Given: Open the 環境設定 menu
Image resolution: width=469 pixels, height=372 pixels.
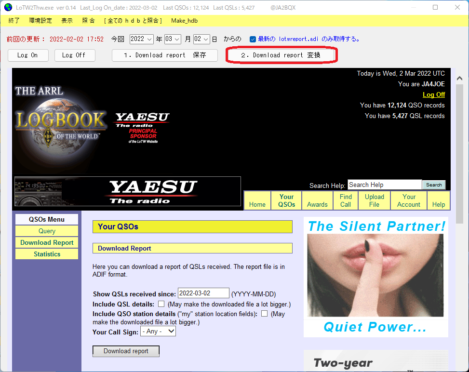Looking at the screenshot, I should coord(40,21).
